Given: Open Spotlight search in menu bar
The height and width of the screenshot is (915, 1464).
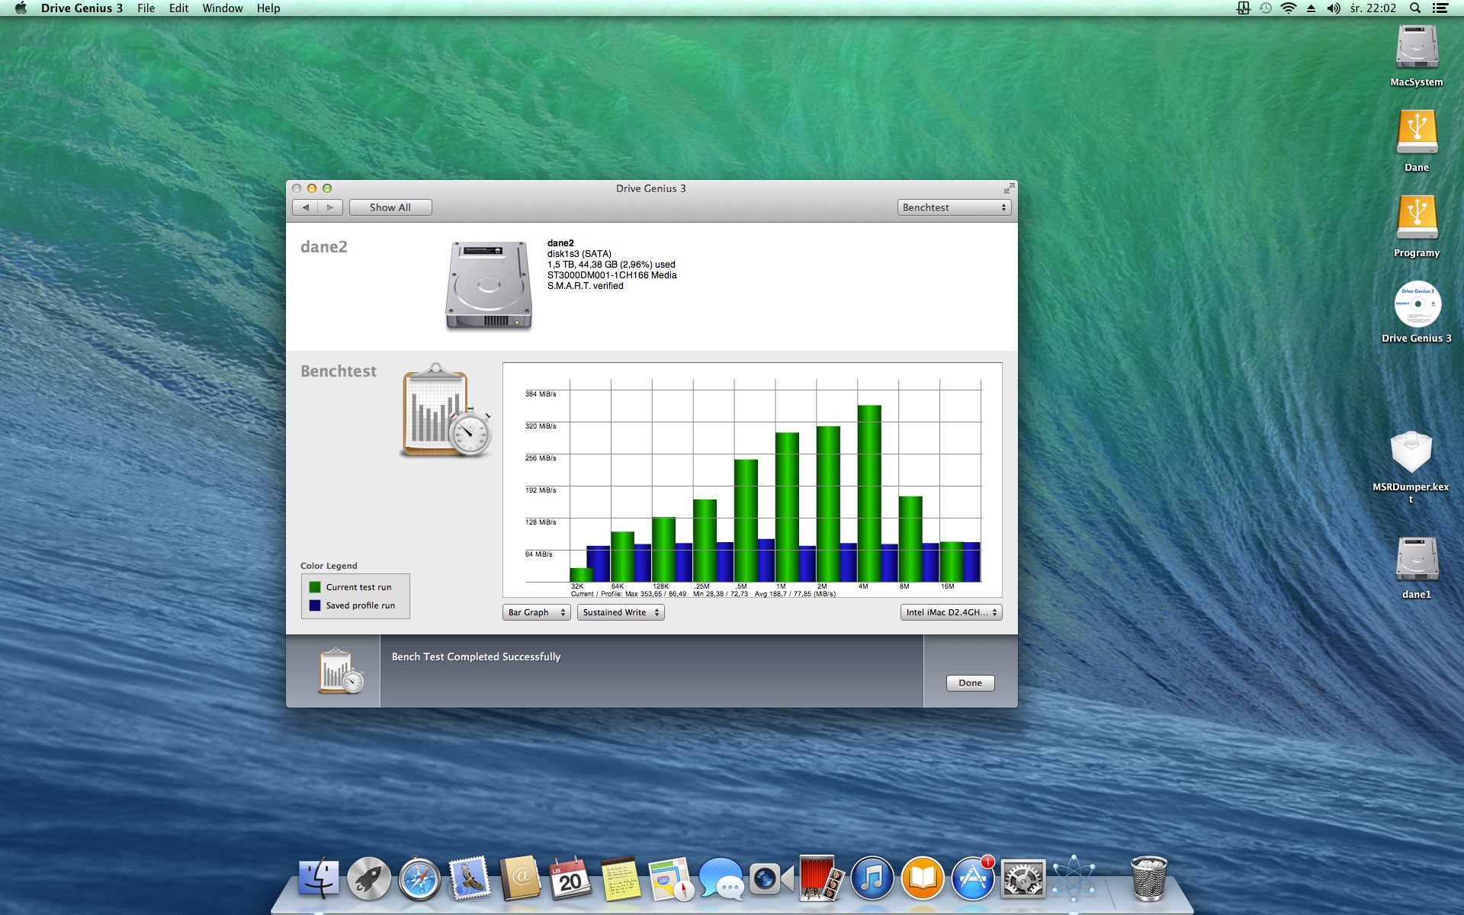Looking at the screenshot, I should click(x=1415, y=8).
